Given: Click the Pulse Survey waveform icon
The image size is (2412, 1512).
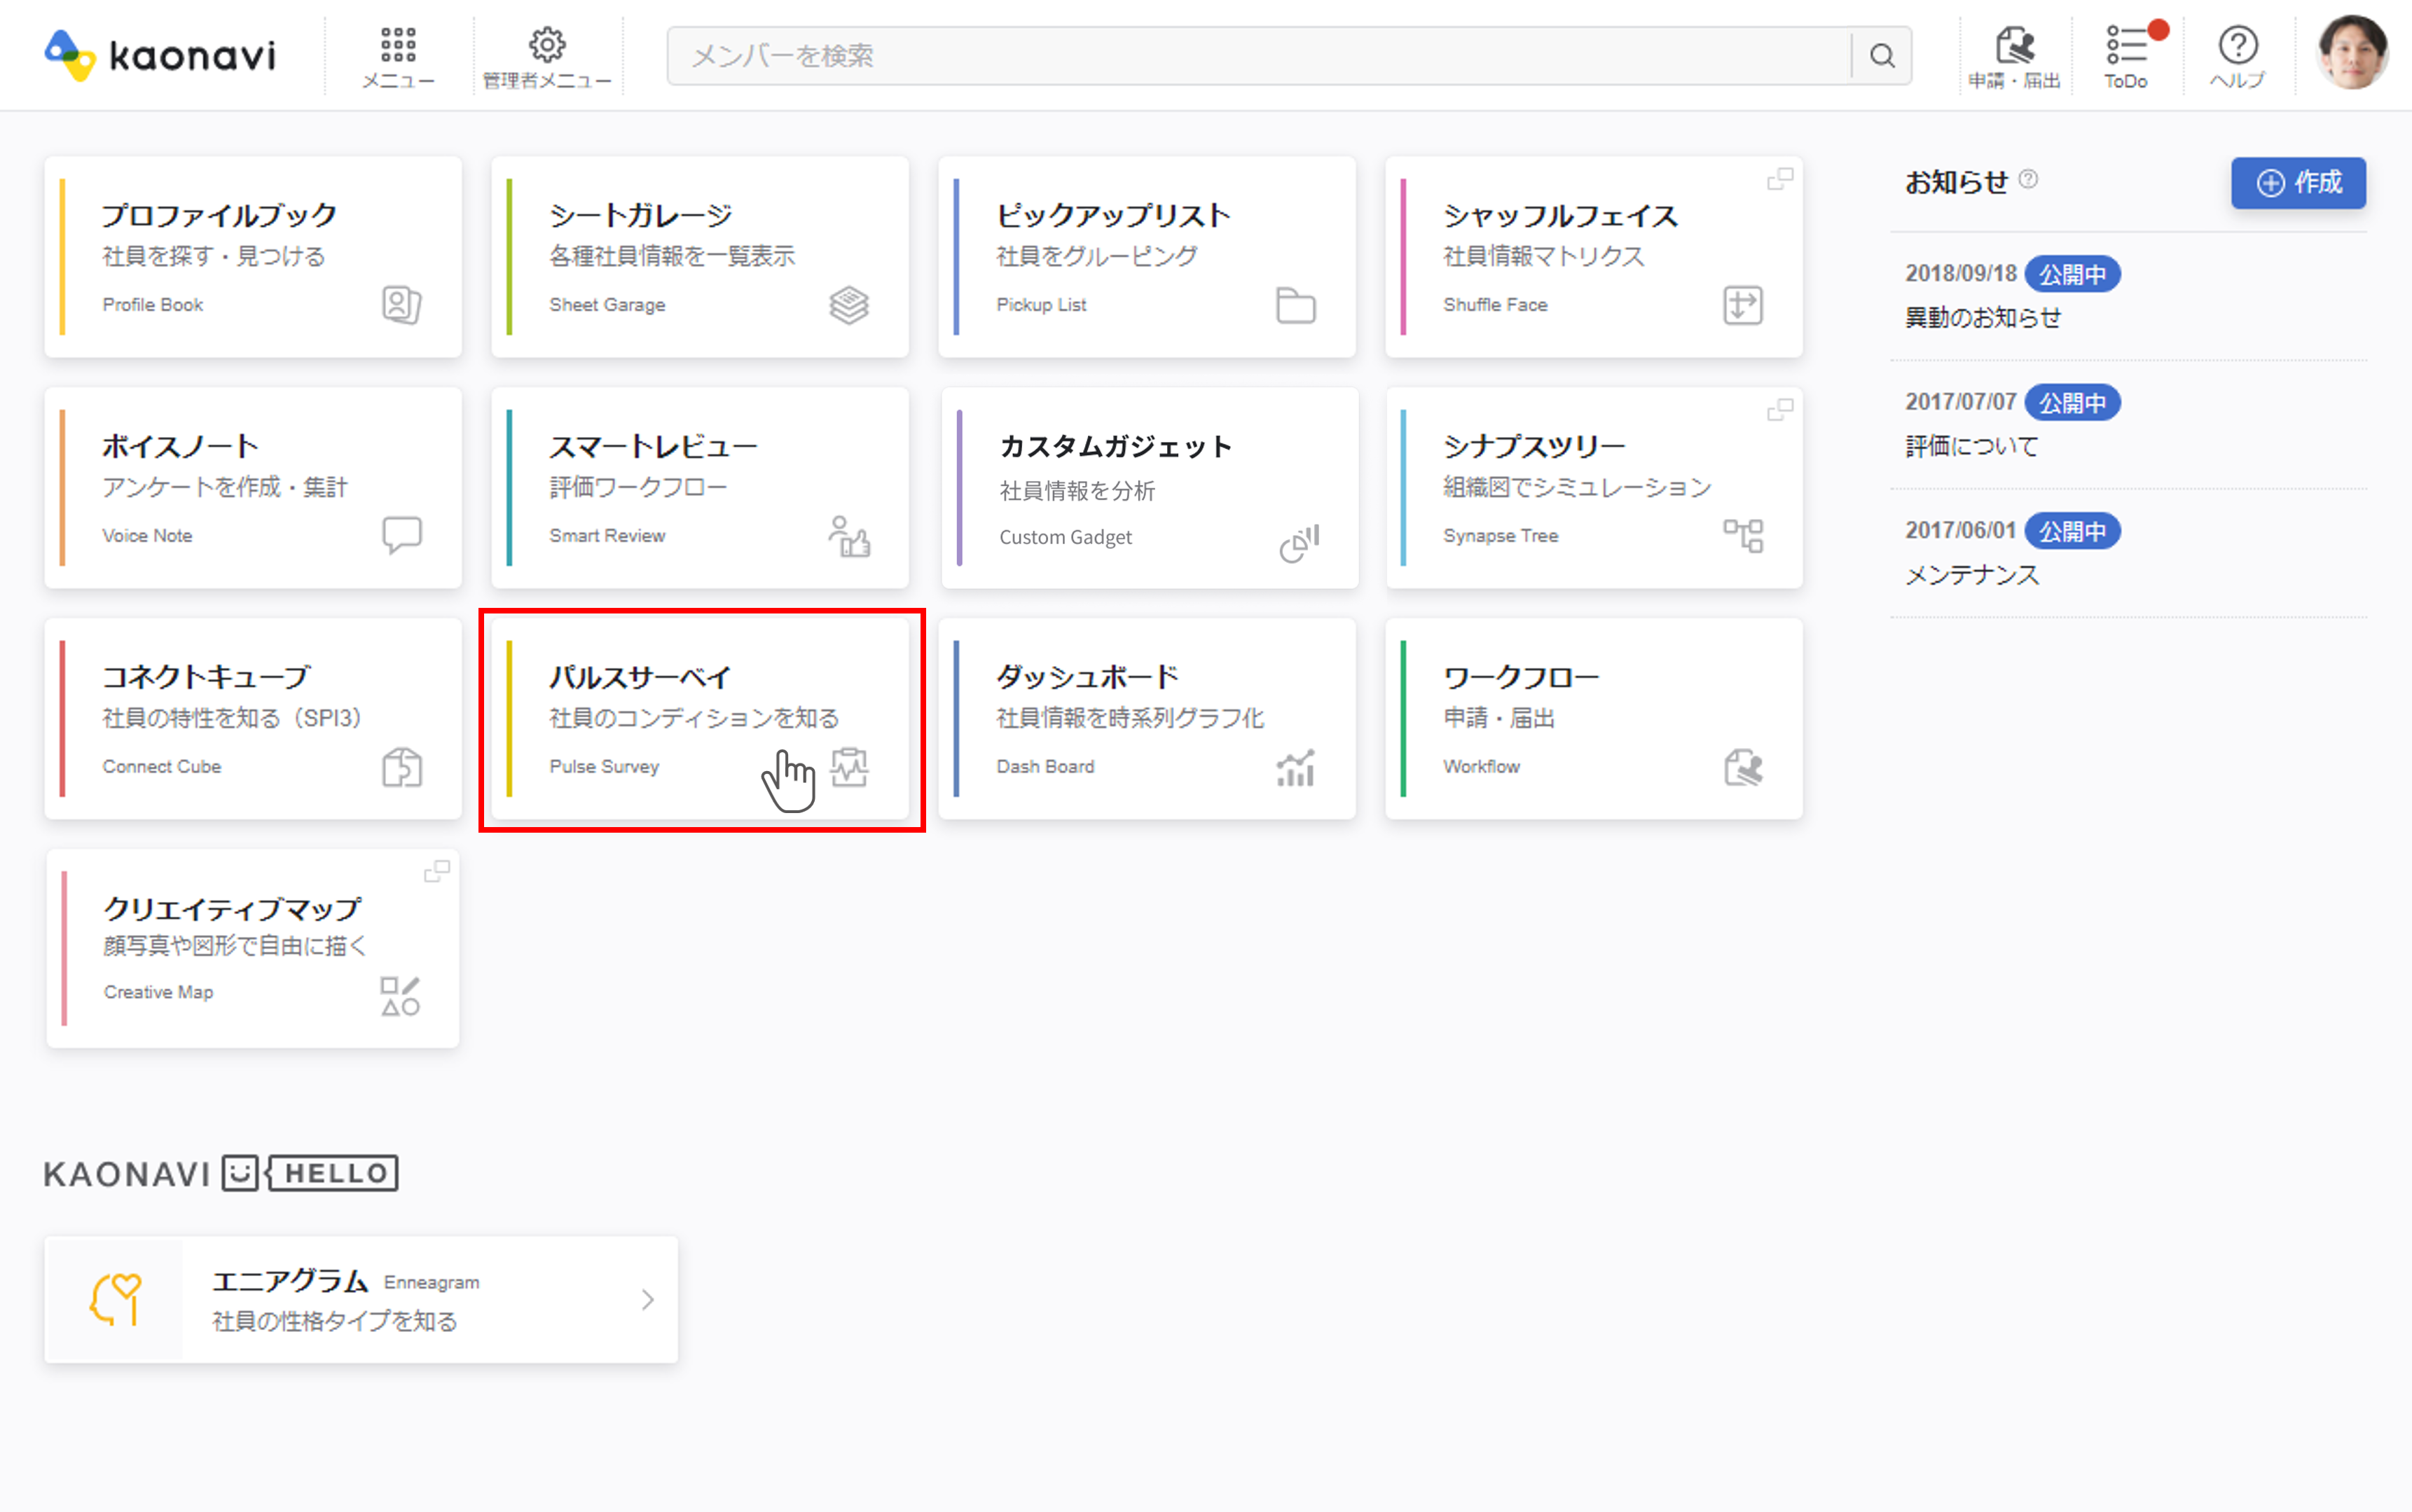Looking at the screenshot, I should click(850, 767).
